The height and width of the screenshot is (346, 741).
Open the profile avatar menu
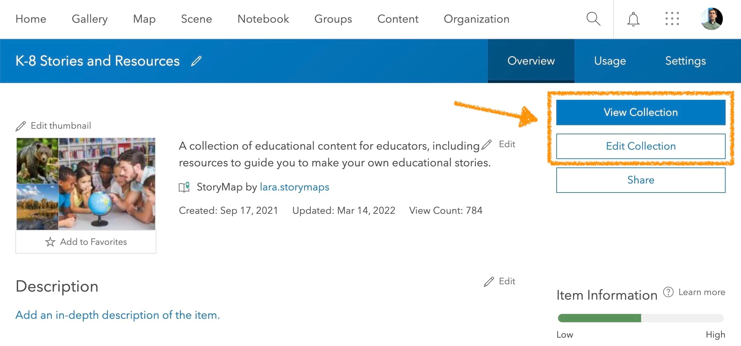click(711, 19)
